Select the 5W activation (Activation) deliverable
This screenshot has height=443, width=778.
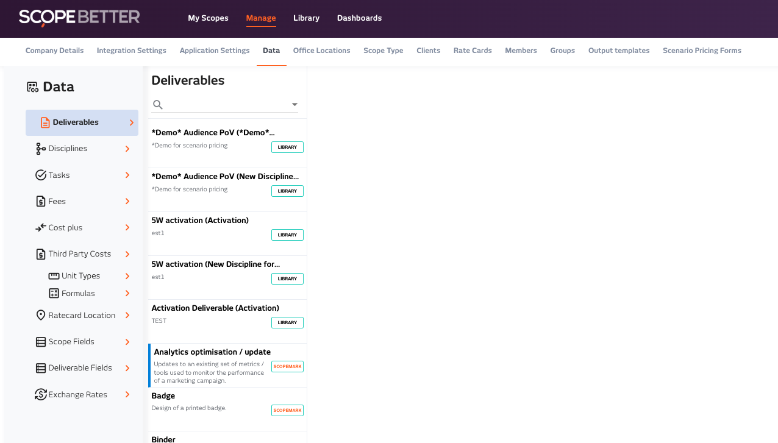click(x=207, y=227)
